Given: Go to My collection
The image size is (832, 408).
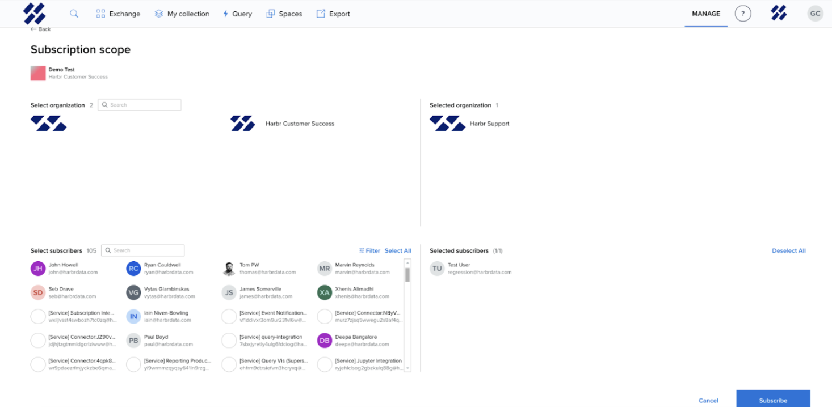Looking at the screenshot, I should 182,14.
